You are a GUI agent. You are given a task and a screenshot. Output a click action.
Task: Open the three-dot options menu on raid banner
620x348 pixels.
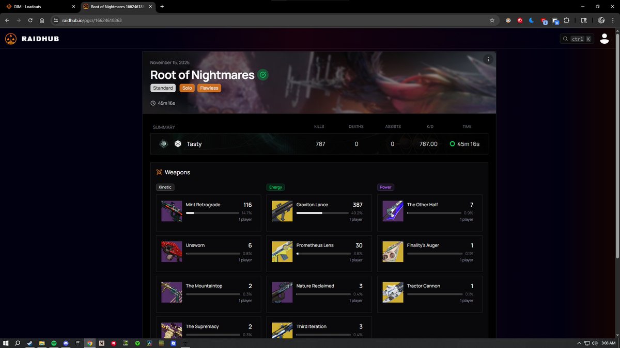[488, 59]
